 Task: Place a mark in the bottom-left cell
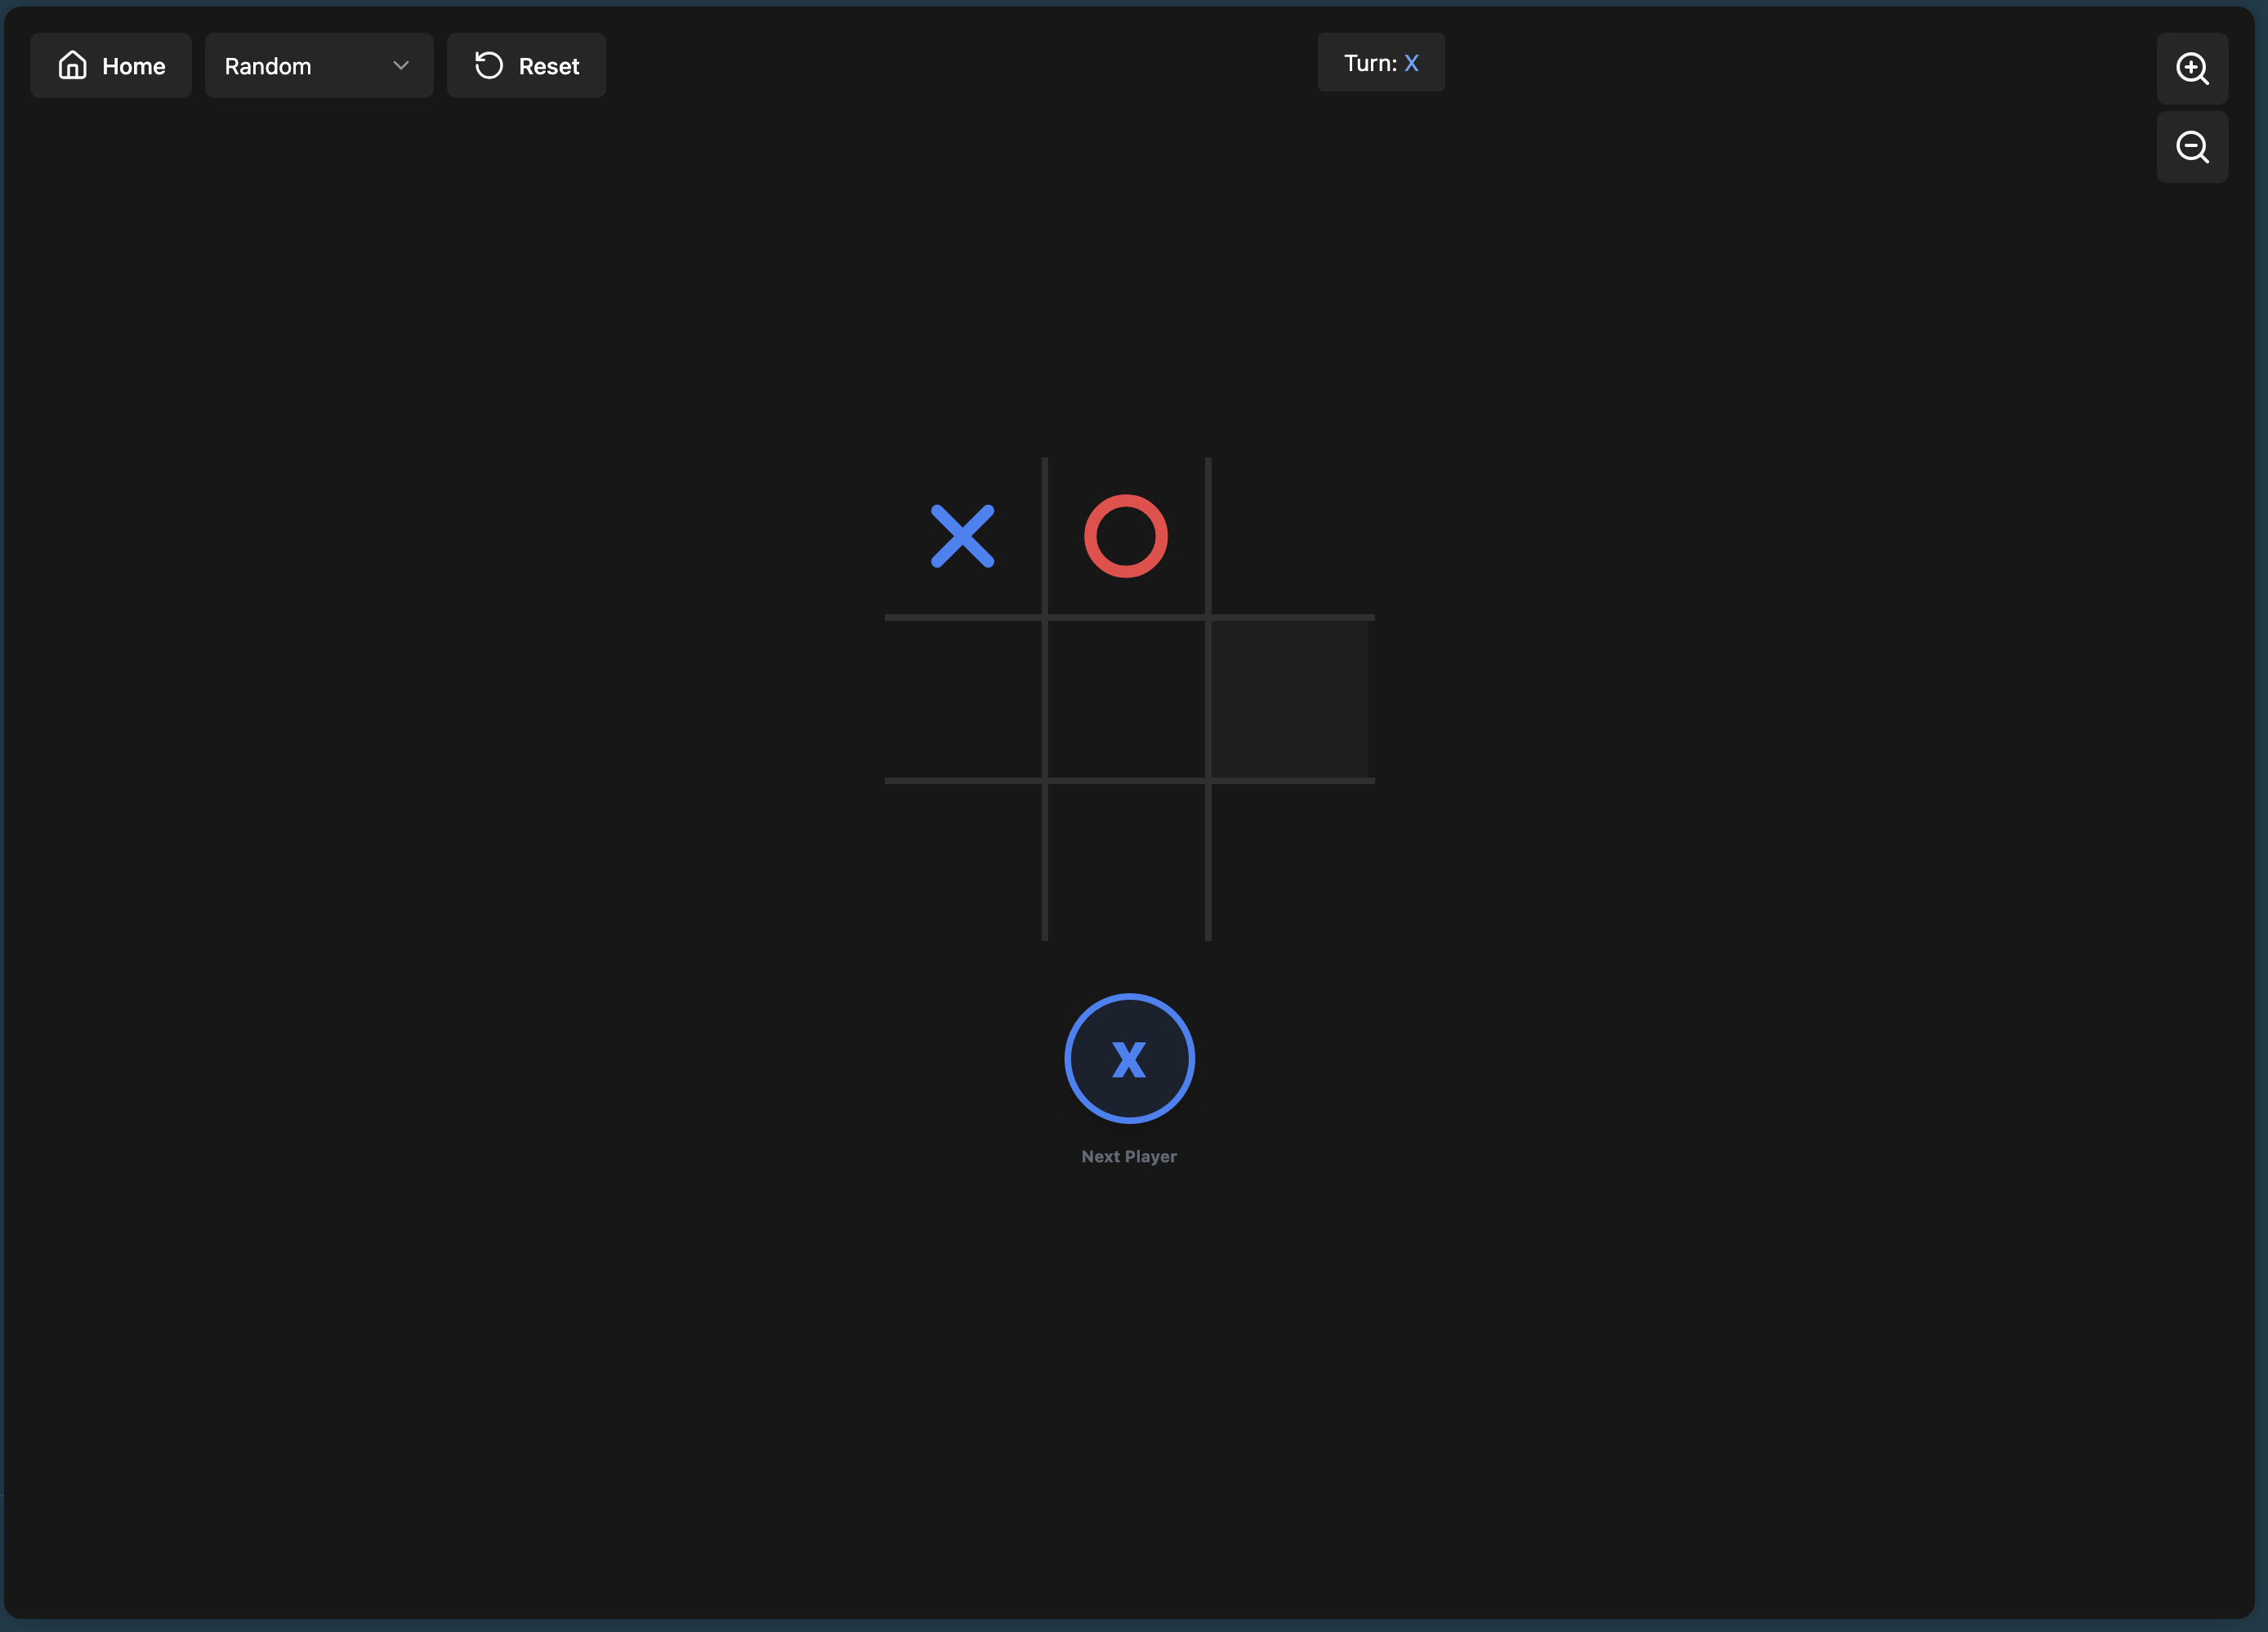click(x=962, y=862)
